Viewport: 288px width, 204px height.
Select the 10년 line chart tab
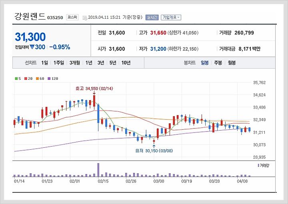click(x=126, y=63)
